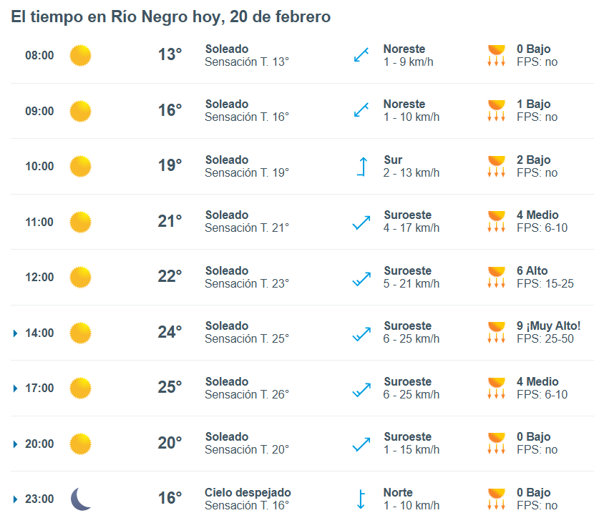Click the Norte wind arrow at 23:00
This screenshot has width=594, height=523.
click(361, 499)
